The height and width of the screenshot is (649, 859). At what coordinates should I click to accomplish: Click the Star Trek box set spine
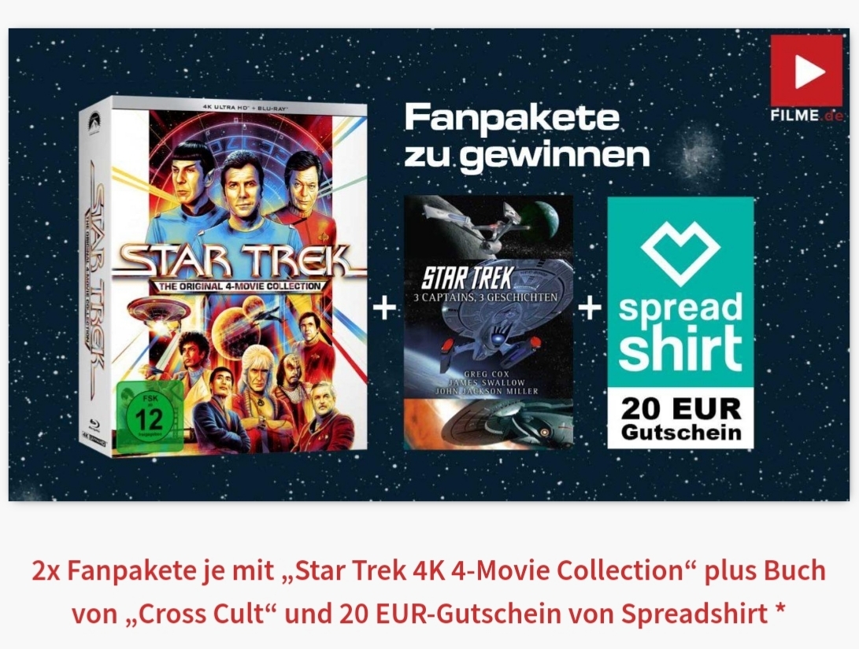click(95, 279)
